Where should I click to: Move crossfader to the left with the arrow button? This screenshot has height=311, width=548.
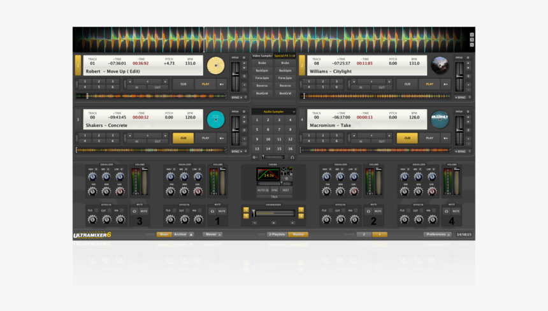[x=254, y=222]
